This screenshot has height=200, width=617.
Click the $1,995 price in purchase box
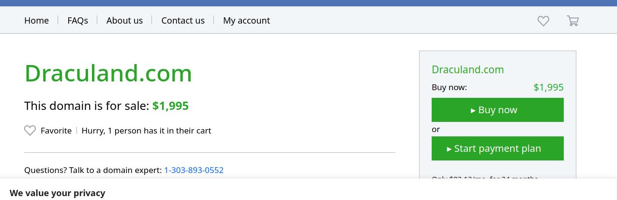pyautogui.click(x=548, y=87)
